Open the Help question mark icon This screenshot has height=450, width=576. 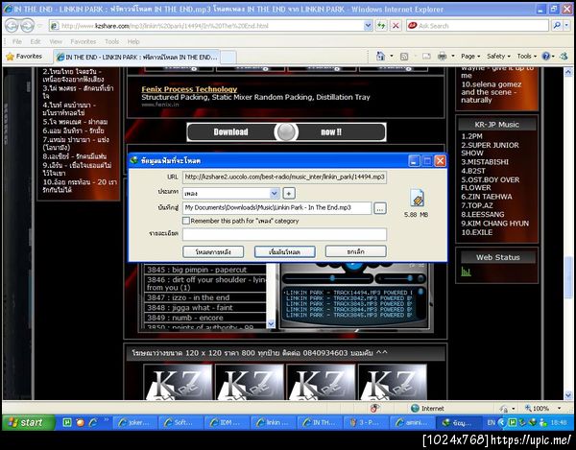(546, 57)
